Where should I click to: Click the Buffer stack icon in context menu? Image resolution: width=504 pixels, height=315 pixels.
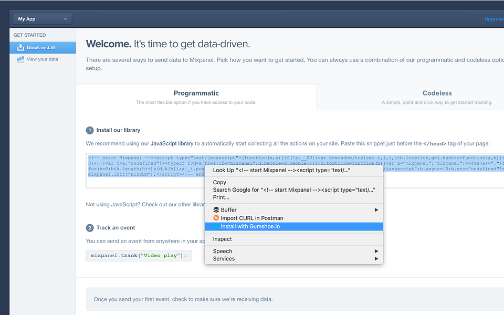(x=216, y=209)
